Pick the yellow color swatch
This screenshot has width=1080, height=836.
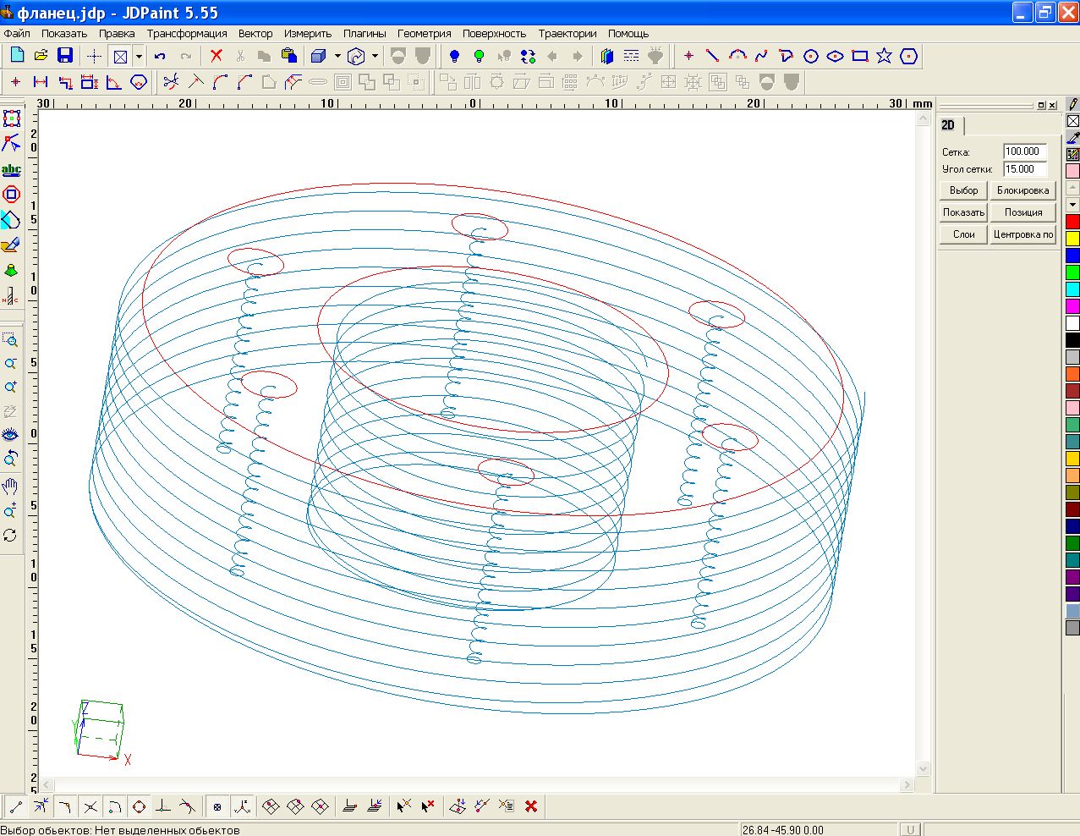pos(1072,239)
